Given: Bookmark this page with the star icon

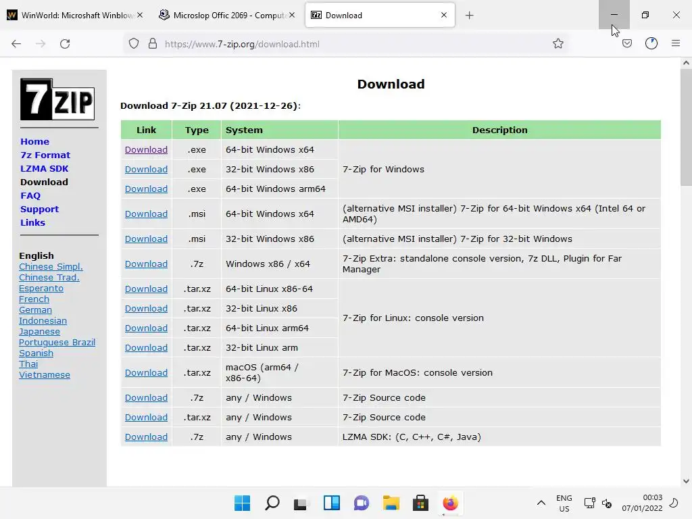Looking at the screenshot, I should click(x=558, y=43).
